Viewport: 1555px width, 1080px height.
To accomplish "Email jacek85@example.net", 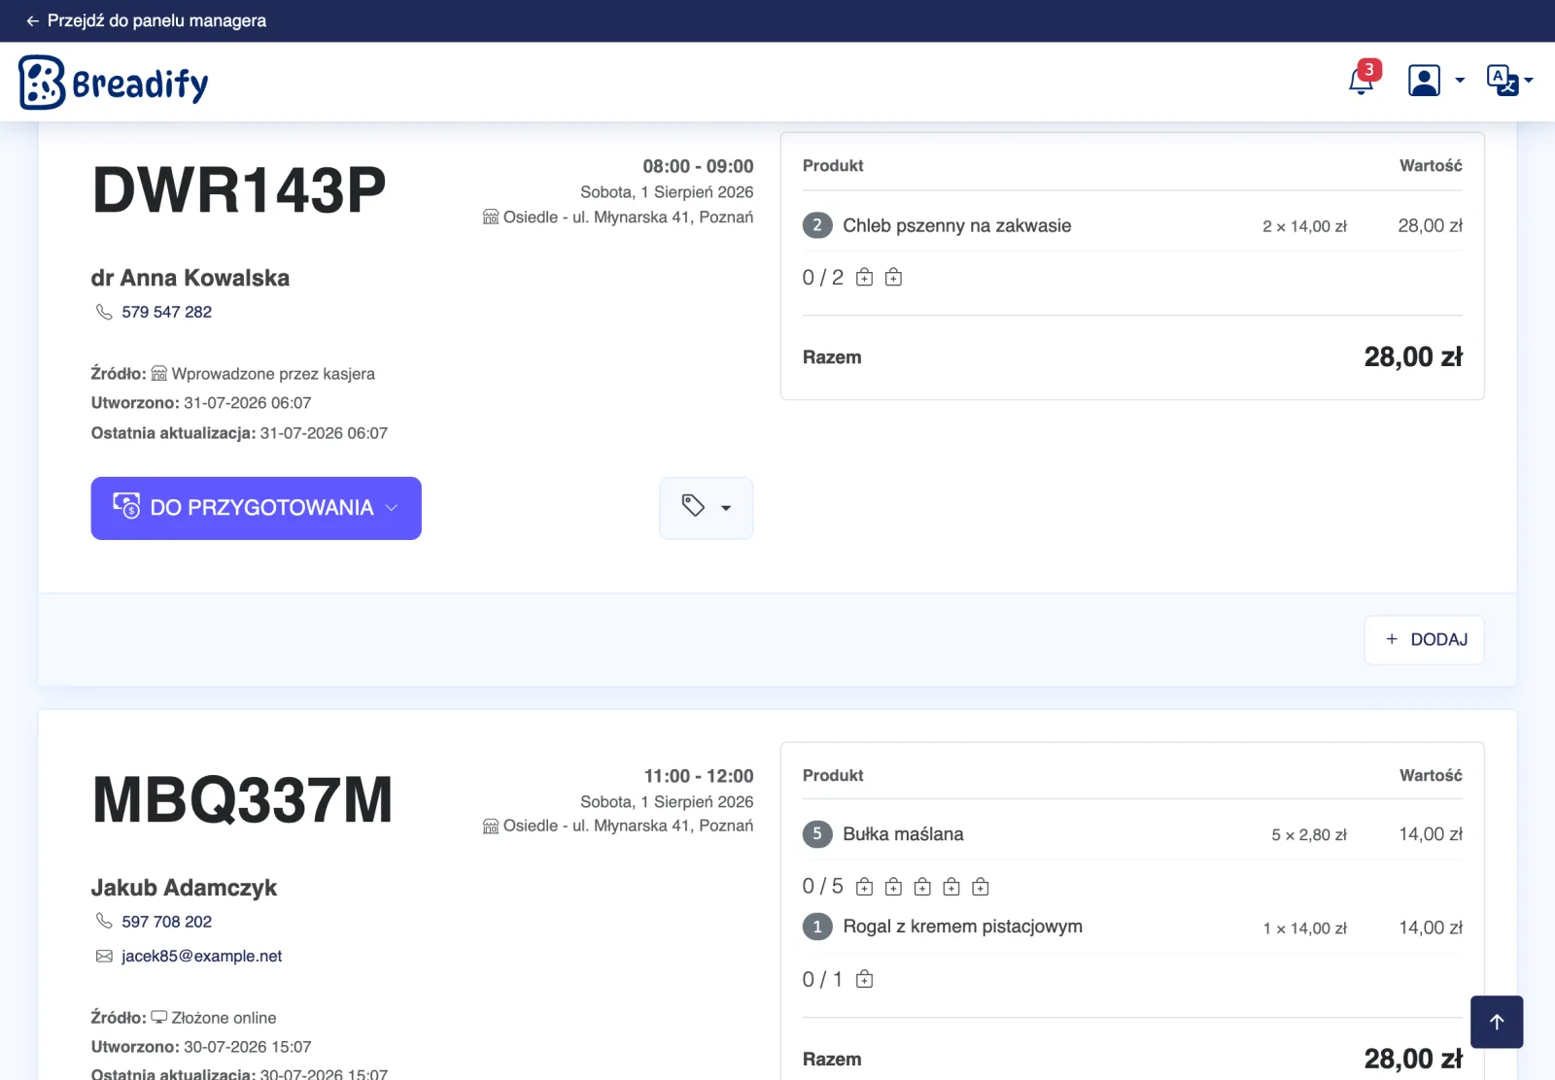I will point(201,956).
